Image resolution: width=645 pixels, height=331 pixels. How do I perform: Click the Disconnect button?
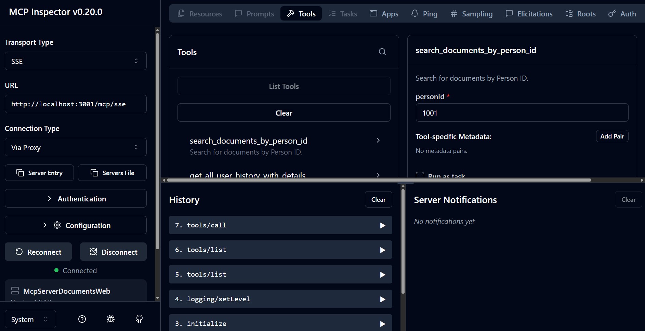coord(113,252)
